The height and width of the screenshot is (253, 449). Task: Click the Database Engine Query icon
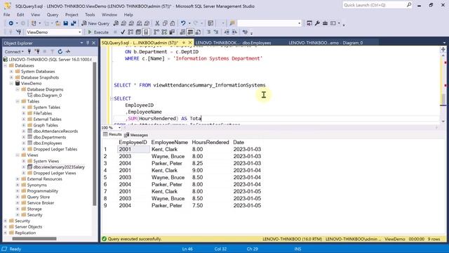(116, 23)
